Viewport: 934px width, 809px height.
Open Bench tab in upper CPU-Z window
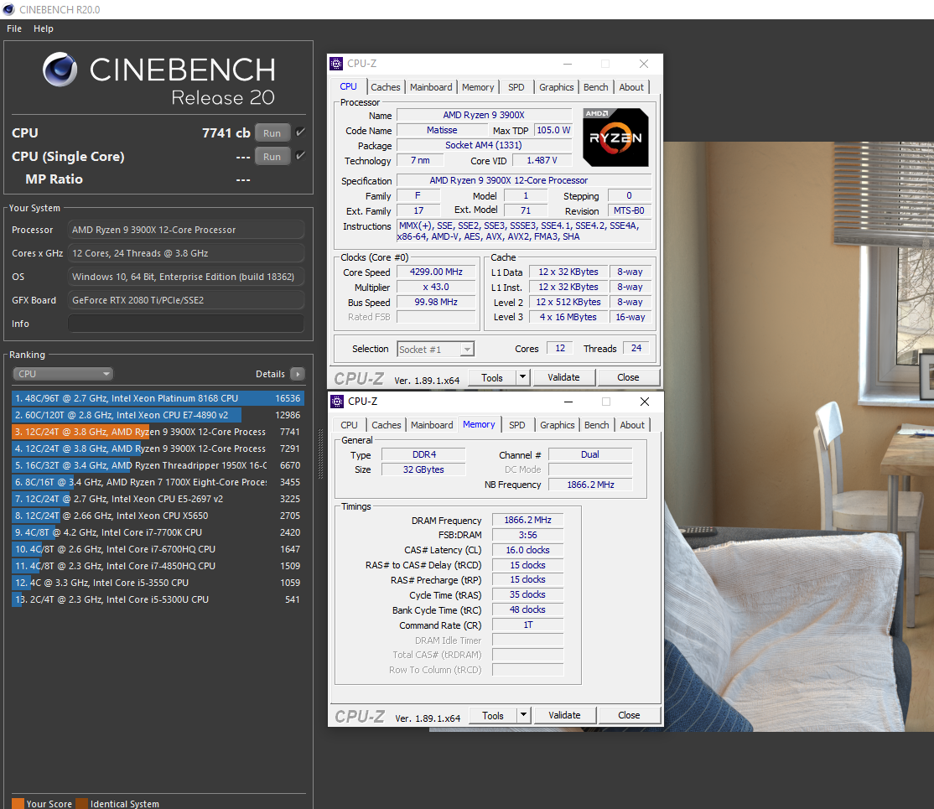pos(595,87)
